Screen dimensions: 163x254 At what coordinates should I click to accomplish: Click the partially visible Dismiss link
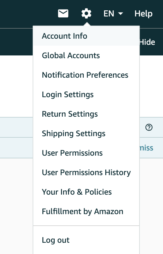[147, 148]
